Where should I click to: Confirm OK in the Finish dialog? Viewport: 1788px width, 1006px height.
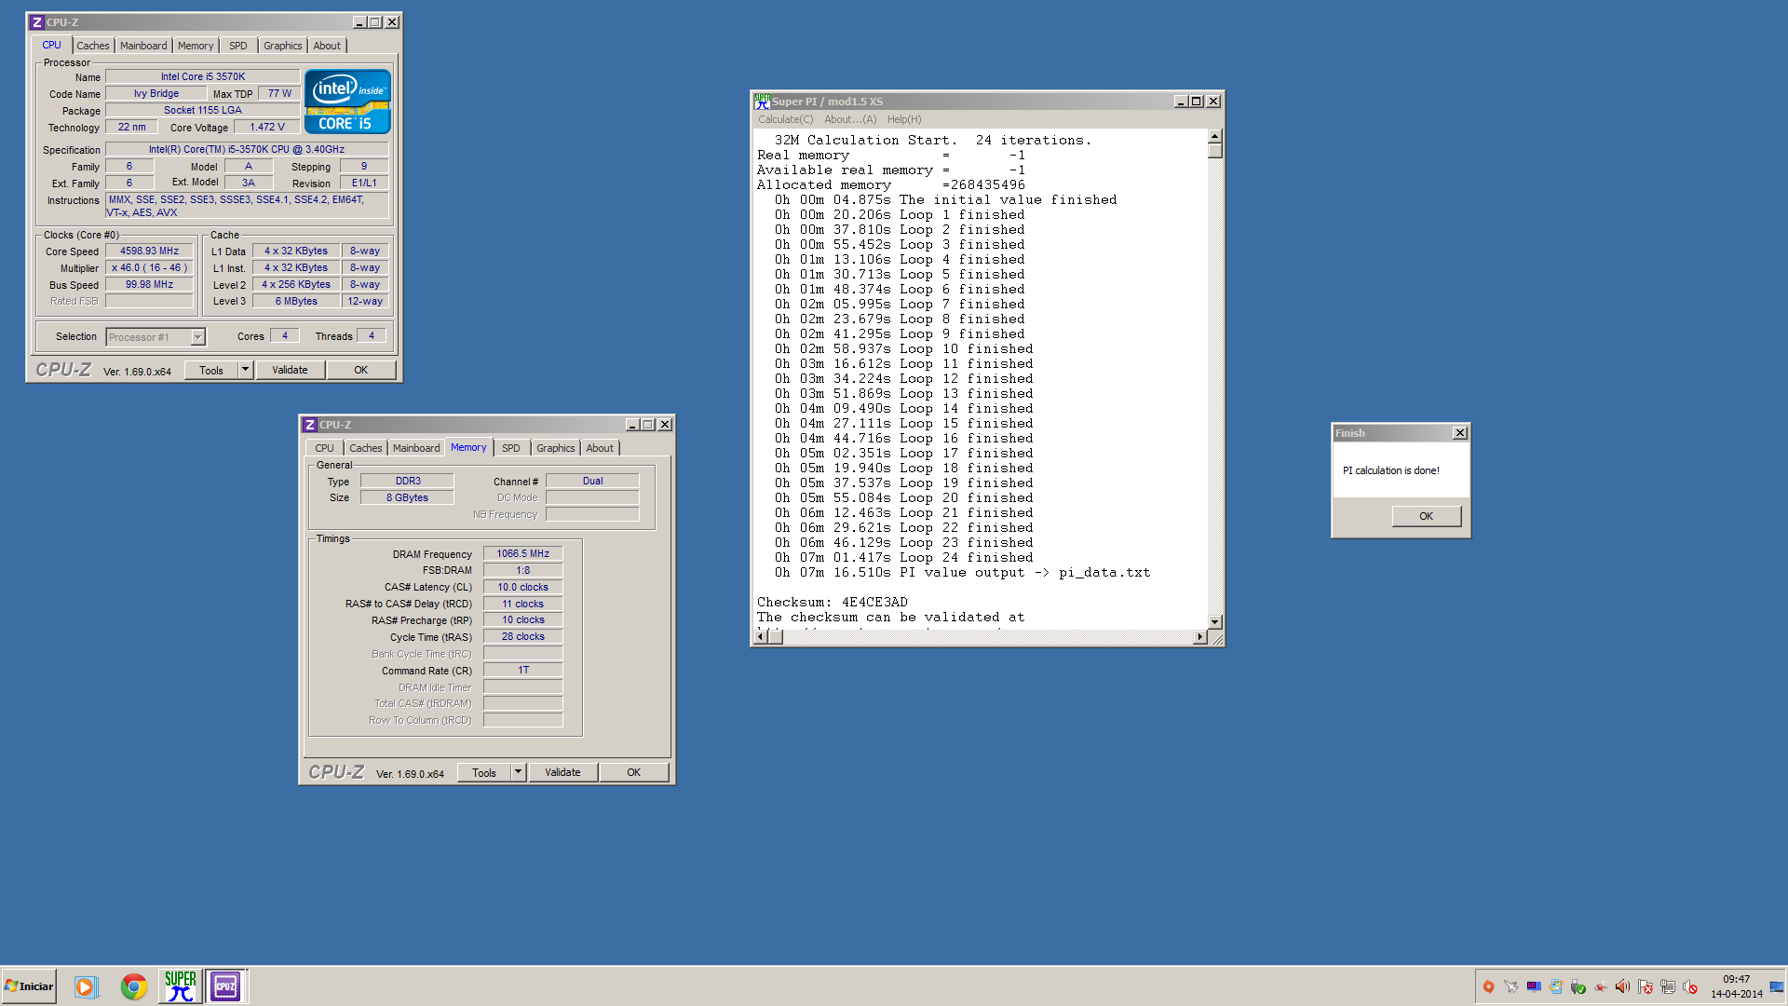tap(1426, 516)
